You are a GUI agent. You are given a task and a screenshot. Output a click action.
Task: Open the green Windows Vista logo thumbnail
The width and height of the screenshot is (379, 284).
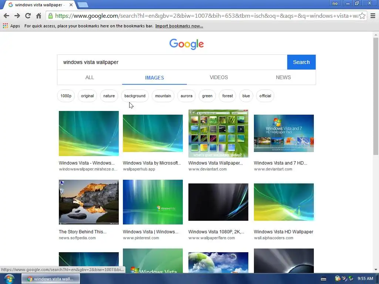pos(153,202)
